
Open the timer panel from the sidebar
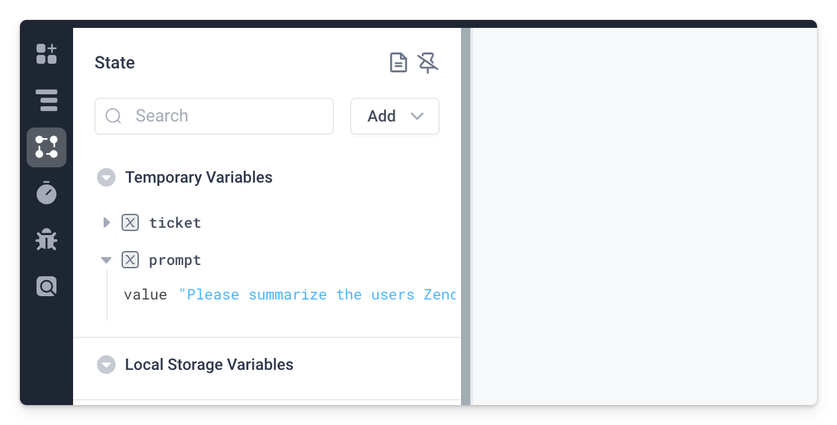tap(46, 193)
